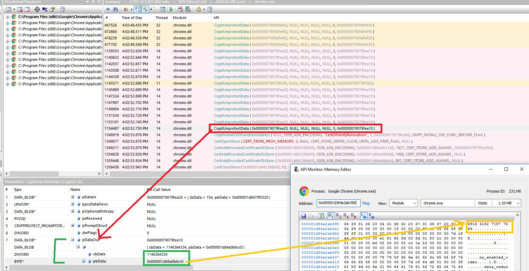529x271 pixels.
Task: Expand the ppszDataDescr parameter
Action: coord(72,204)
